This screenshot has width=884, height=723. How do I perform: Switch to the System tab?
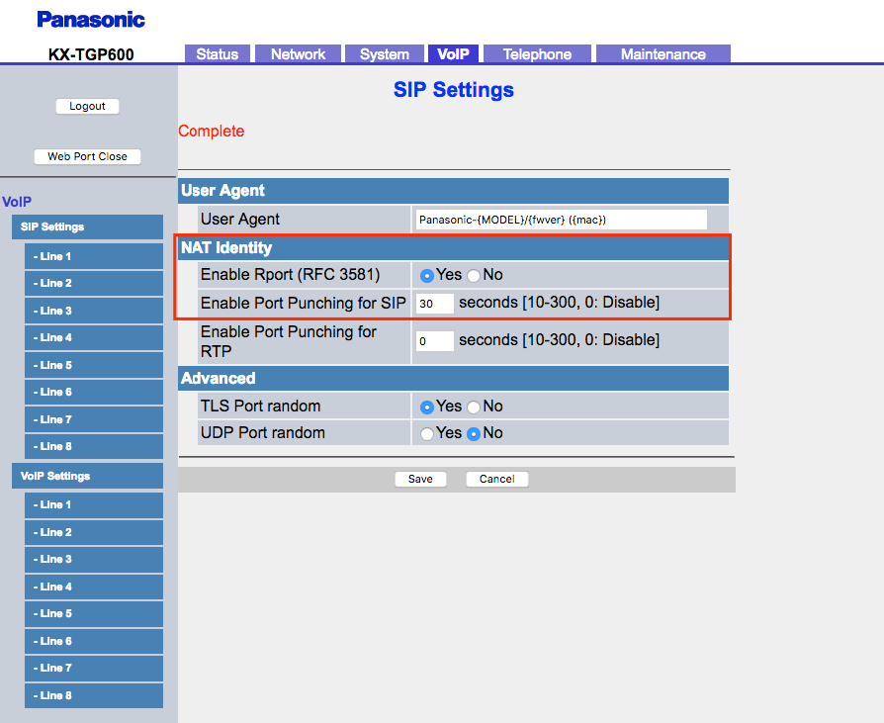pos(385,54)
